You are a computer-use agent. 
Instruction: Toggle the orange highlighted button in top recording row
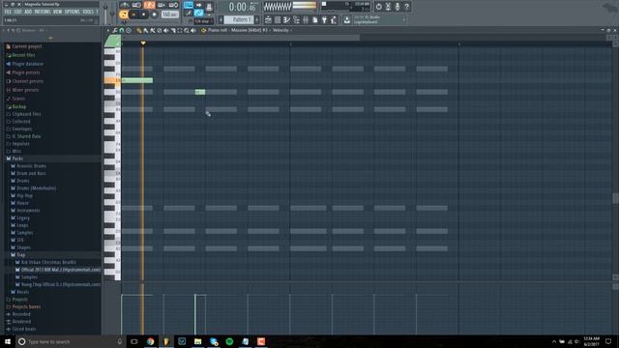point(149,5)
